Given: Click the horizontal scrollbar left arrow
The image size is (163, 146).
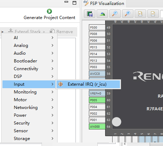Looking at the screenshot, I should coord(125,144).
